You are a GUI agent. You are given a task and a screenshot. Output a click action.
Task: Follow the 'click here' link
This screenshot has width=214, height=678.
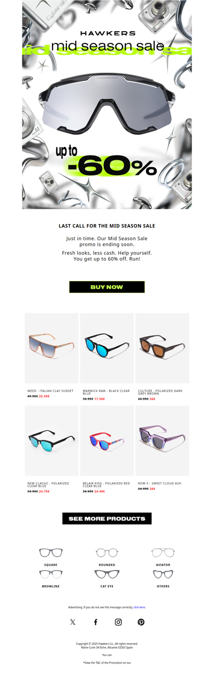coord(140,607)
